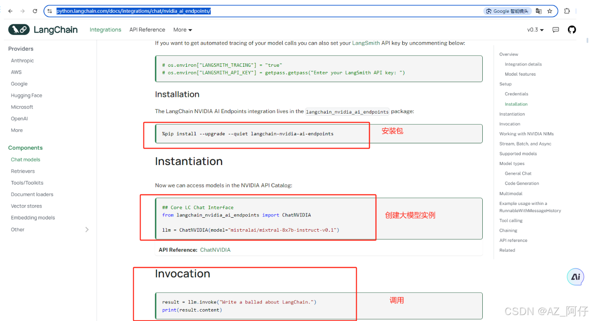Jump to Overview in table of contents
Image resolution: width=590 pixels, height=321 pixels.
click(x=509, y=54)
